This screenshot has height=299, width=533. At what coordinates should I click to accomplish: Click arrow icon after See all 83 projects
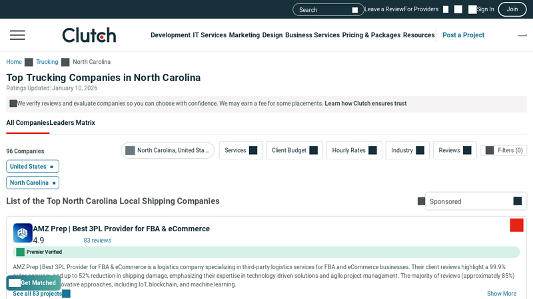click(66, 294)
